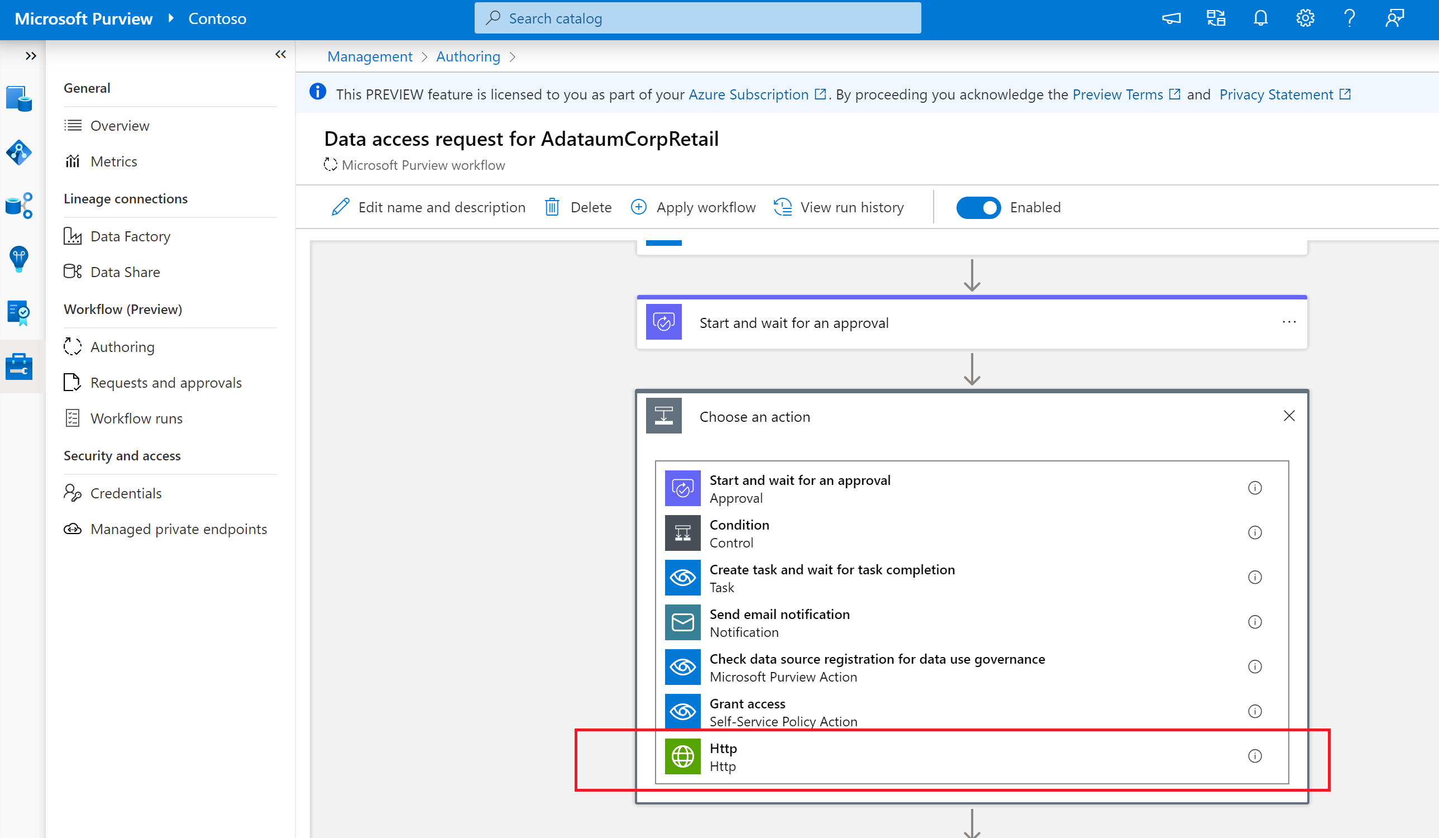This screenshot has width=1439, height=838.
Task: Click the Approval action icon
Action: pyautogui.click(x=681, y=488)
